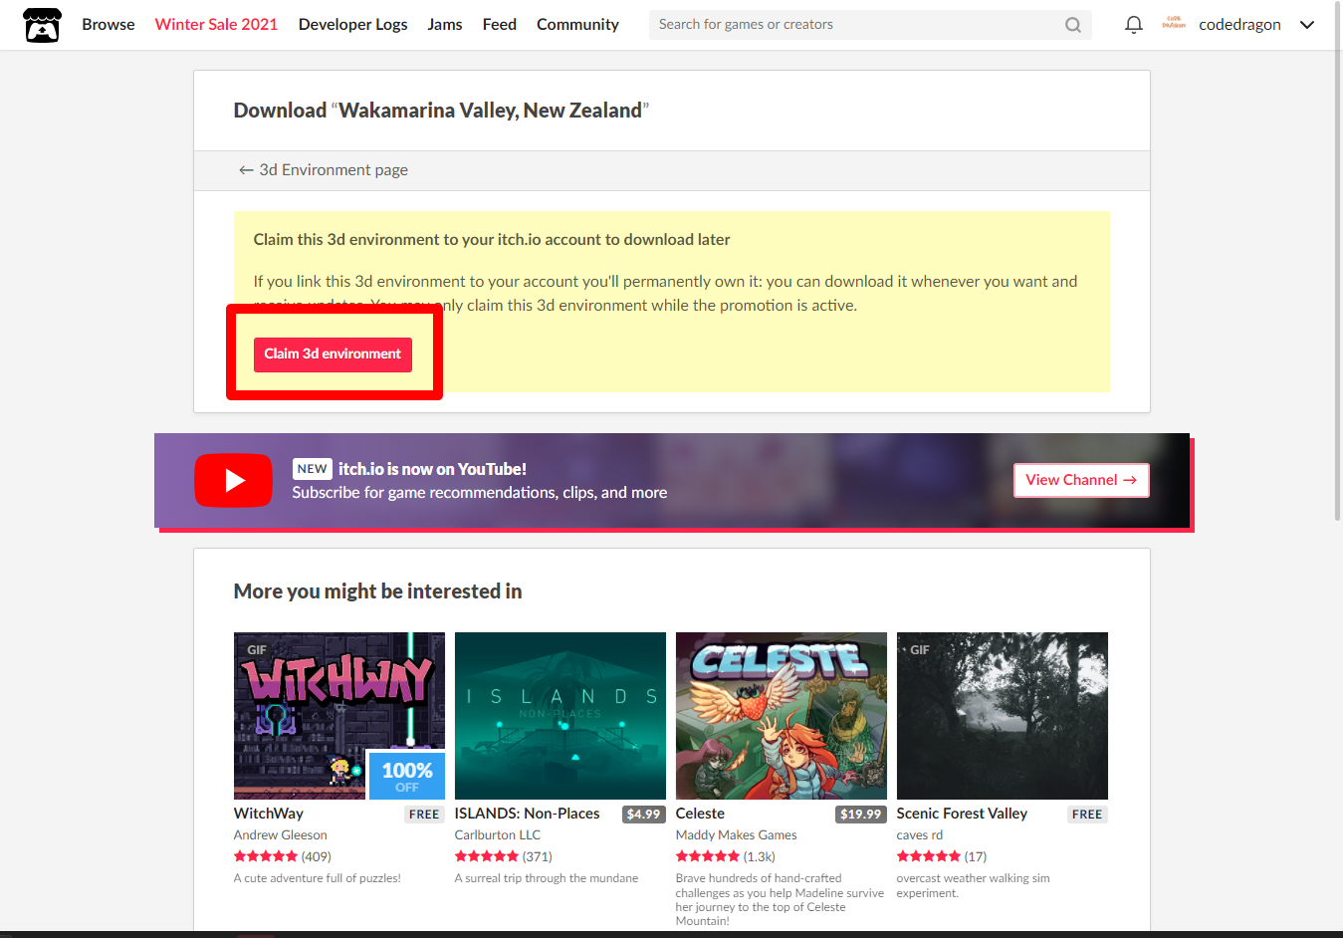Click the search magnifier icon
Screen dimensions: 1343x938
(x=1072, y=25)
